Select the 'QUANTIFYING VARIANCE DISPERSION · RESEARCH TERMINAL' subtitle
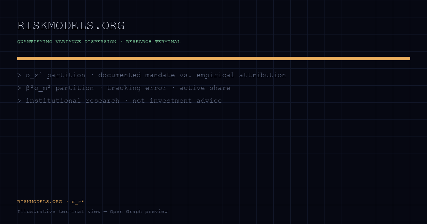 (99, 42)
